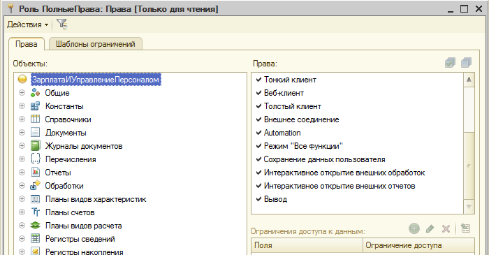Toggle the Сохранение данных пользователя right
Screen dimensions: 489x255
pyautogui.click(x=258, y=159)
